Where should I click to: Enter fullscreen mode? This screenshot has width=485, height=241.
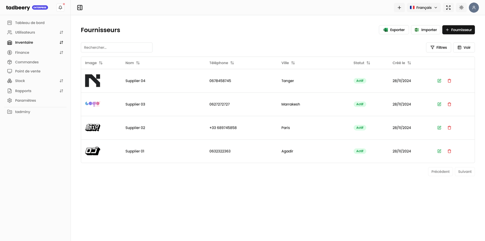coord(448,8)
